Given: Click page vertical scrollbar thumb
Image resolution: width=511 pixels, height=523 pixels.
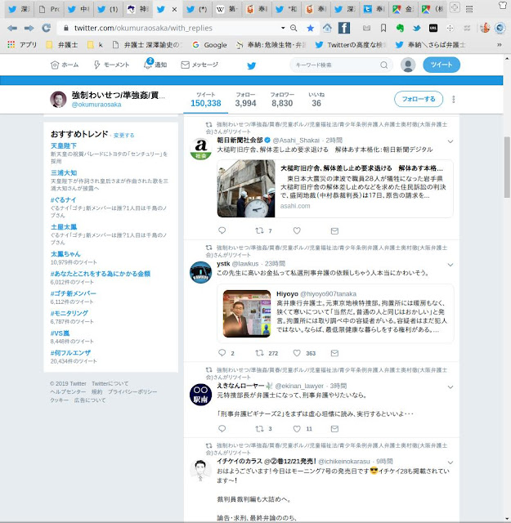Looking at the screenshot, I should point(508,168).
